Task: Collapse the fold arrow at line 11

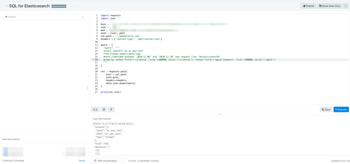Action: tap(99, 45)
